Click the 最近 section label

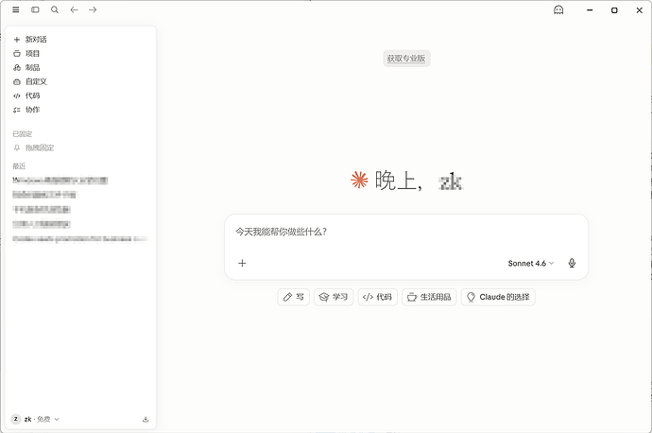(x=19, y=166)
